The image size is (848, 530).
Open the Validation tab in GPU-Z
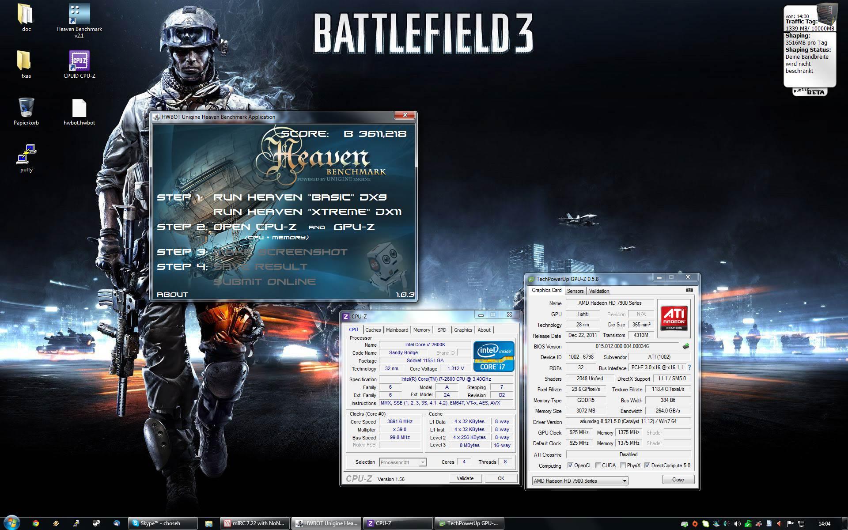[599, 291]
